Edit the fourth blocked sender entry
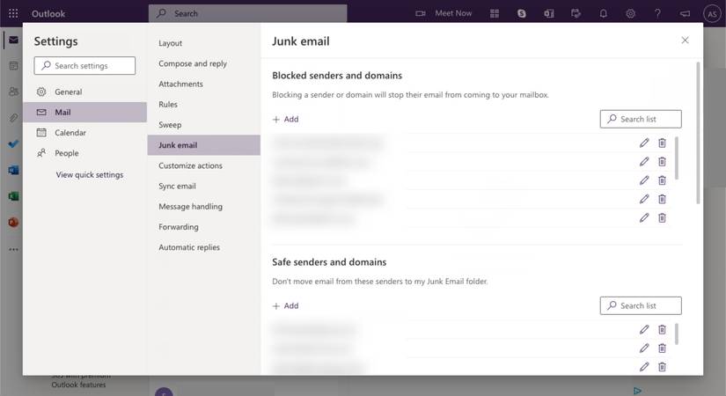Viewport: 726px width, 396px height. click(x=644, y=199)
